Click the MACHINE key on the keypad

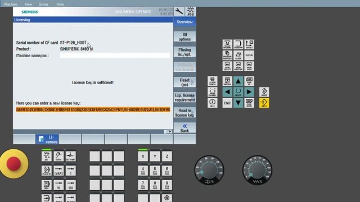tap(227, 44)
